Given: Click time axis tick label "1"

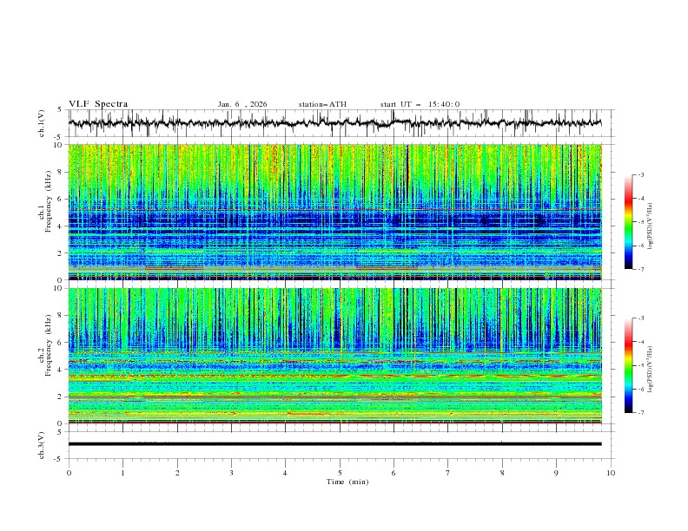Looking at the screenshot, I should click(122, 473).
